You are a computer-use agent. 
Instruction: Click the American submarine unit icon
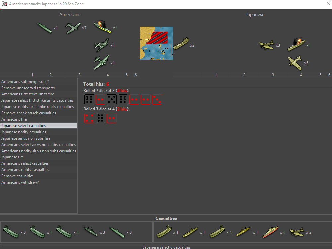coord(44,28)
